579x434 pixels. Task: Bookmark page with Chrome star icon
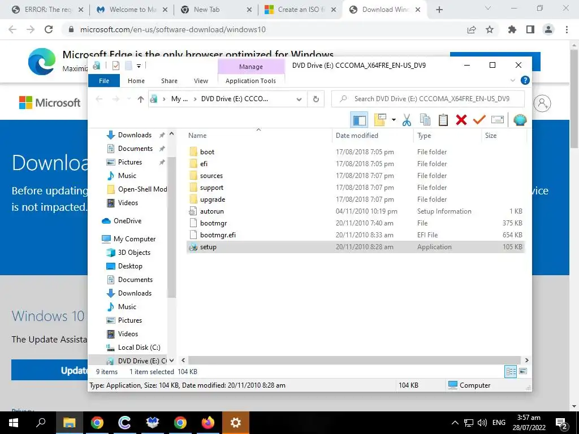(490, 29)
